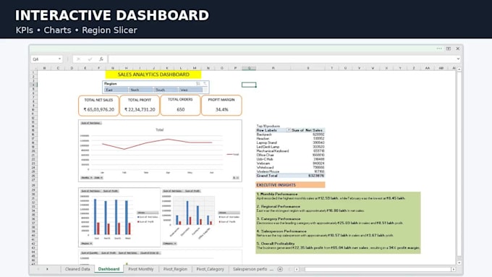Open the Pivot_Region sheet tab
492x277 pixels.
click(x=175, y=269)
